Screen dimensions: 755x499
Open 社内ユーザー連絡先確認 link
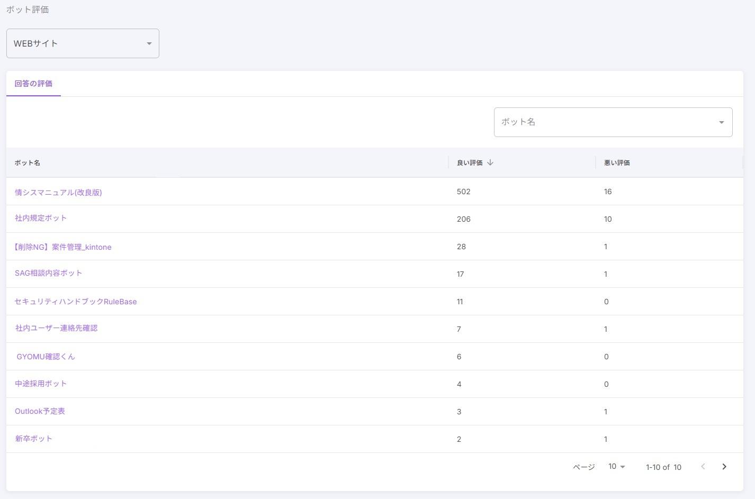(x=56, y=328)
